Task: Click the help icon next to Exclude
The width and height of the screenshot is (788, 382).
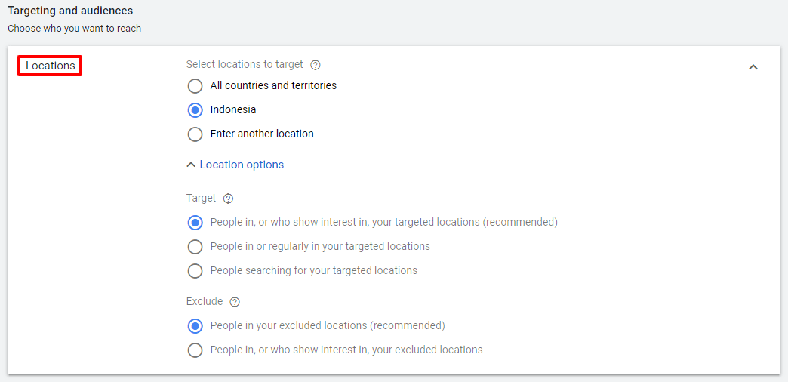Action: (x=235, y=302)
